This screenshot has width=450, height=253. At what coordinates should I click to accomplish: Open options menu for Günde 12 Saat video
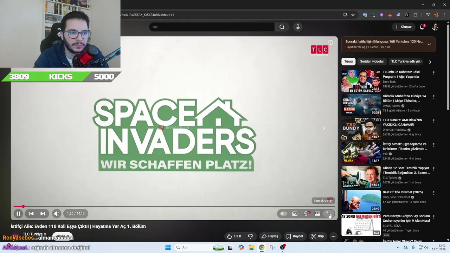pos(433,169)
